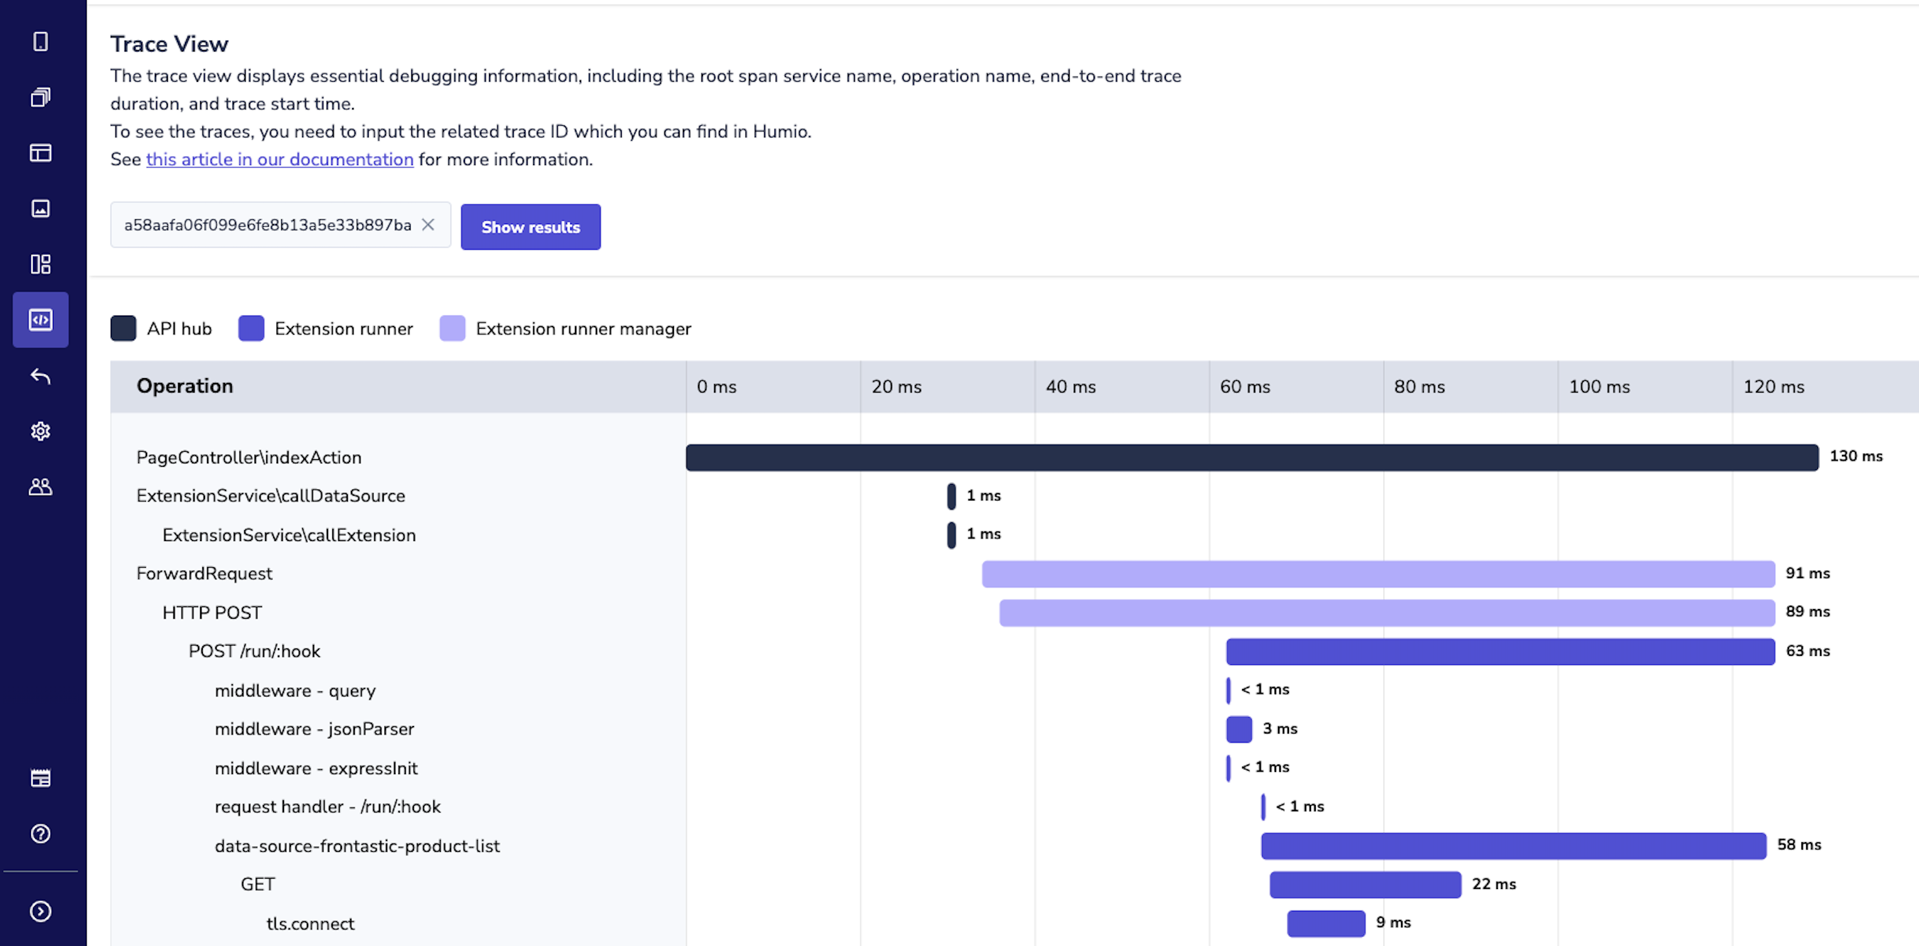
Task: Click the active code developer icon
Action: click(41, 320)
